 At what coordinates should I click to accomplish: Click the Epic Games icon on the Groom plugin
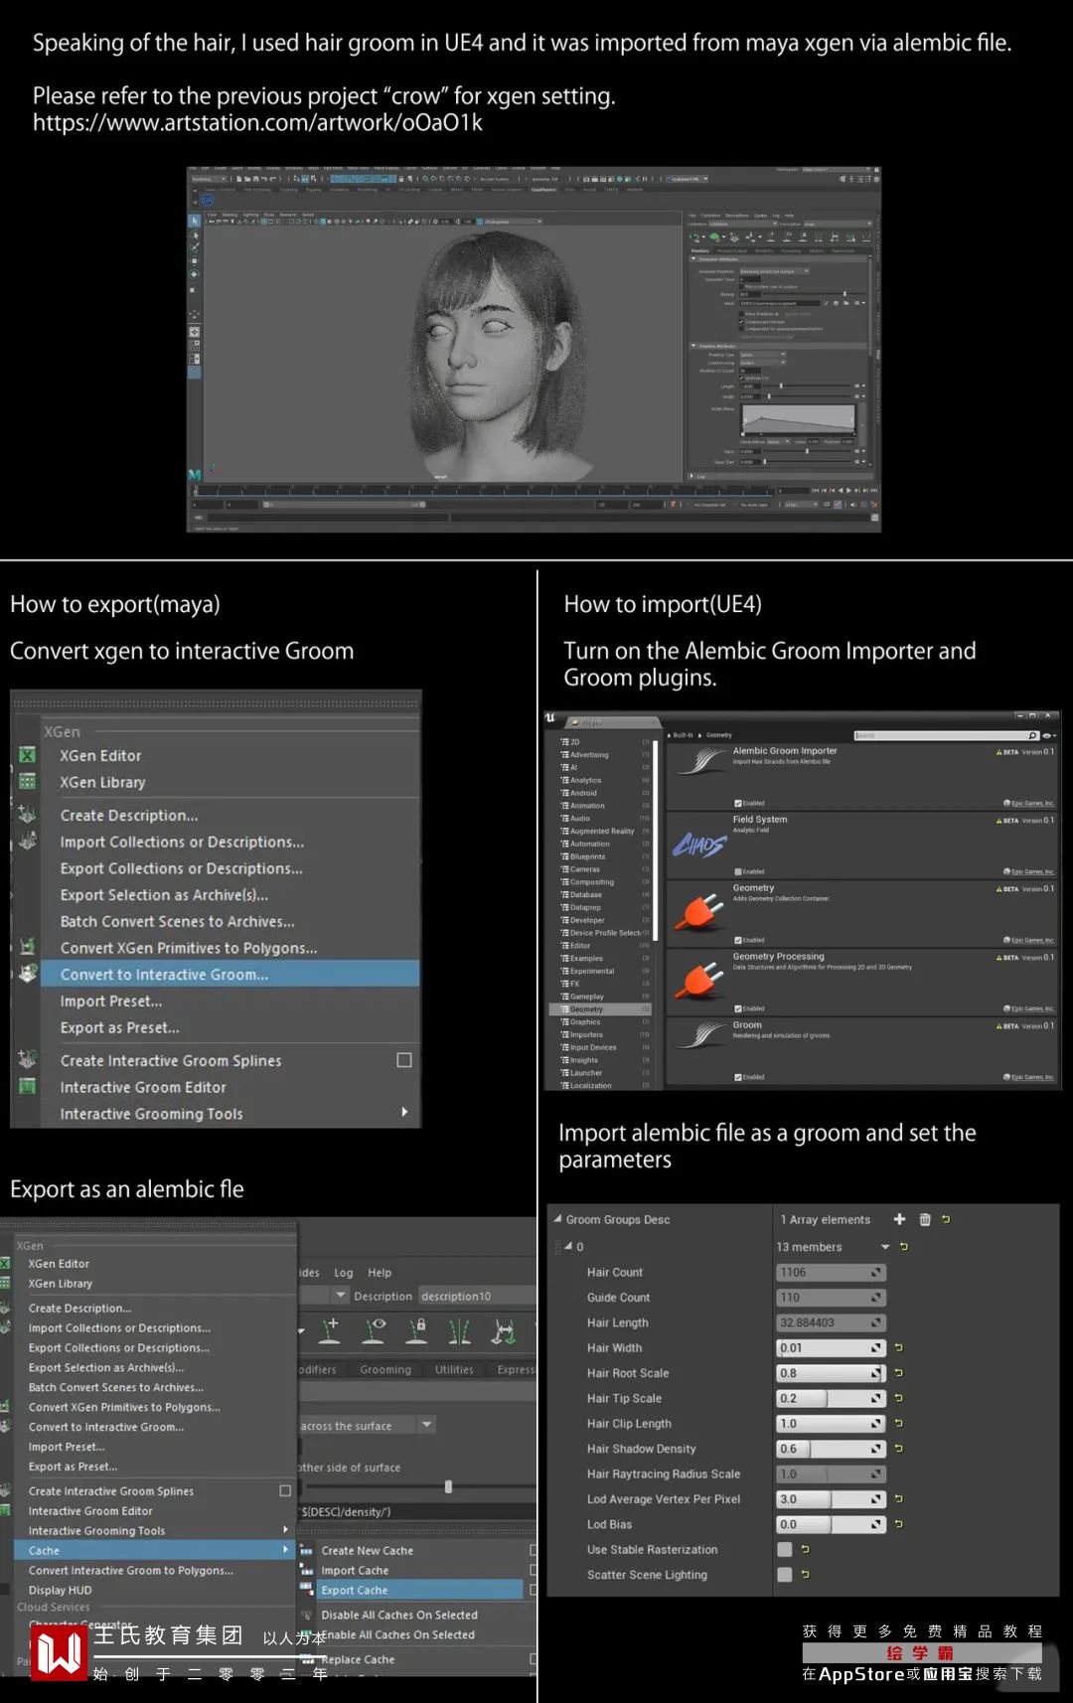[1007, 1077]
